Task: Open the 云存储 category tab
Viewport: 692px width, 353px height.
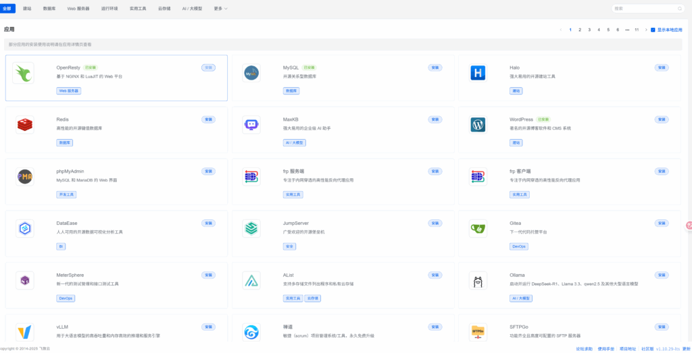Action: (x=164, y=8)
